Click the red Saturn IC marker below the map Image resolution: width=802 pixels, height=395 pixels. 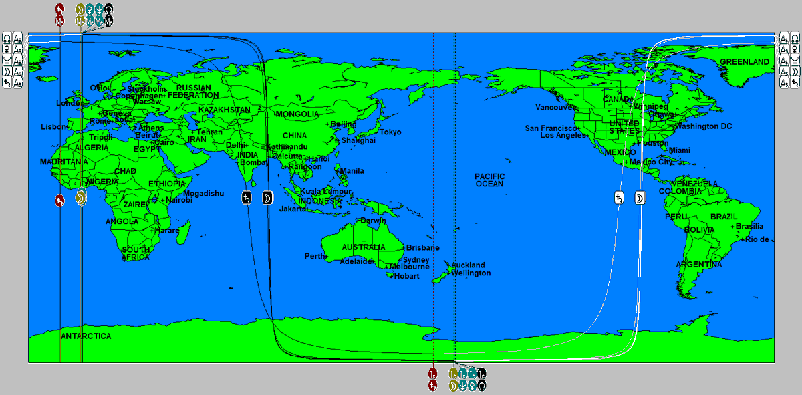coord(433,380)
